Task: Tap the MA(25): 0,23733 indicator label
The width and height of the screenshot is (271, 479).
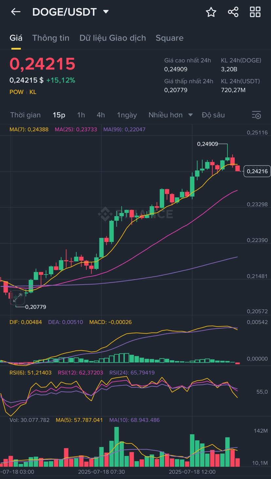Action: pos(76,129)
